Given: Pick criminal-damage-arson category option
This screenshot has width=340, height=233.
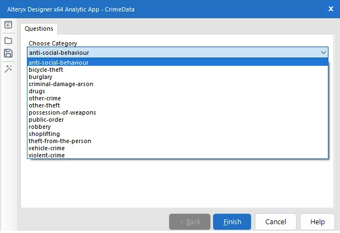Looking at the screenshot, I should 61,84.
